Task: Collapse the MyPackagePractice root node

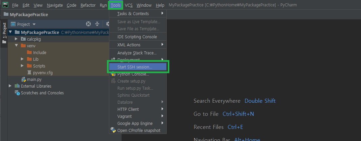Action: coord(10,32)
